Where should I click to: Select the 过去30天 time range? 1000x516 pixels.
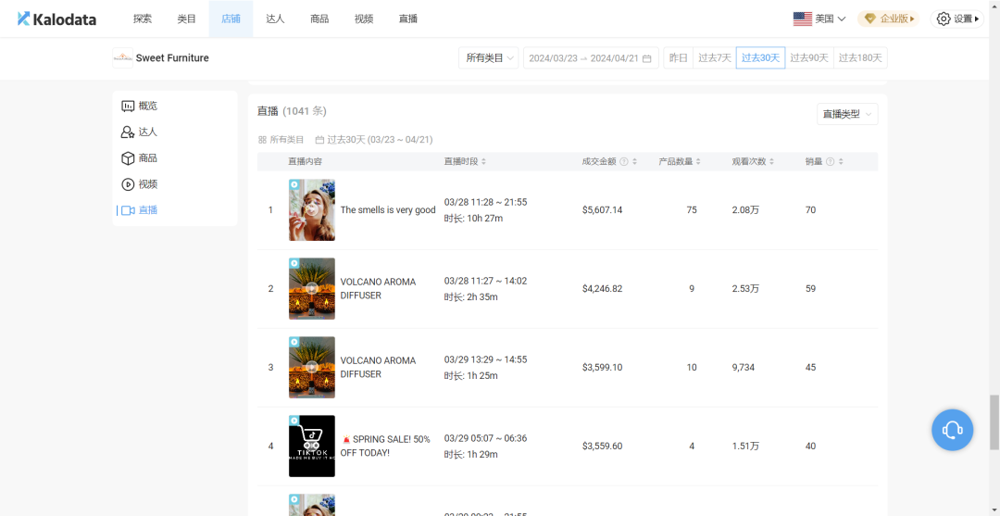tap(760, 58)
